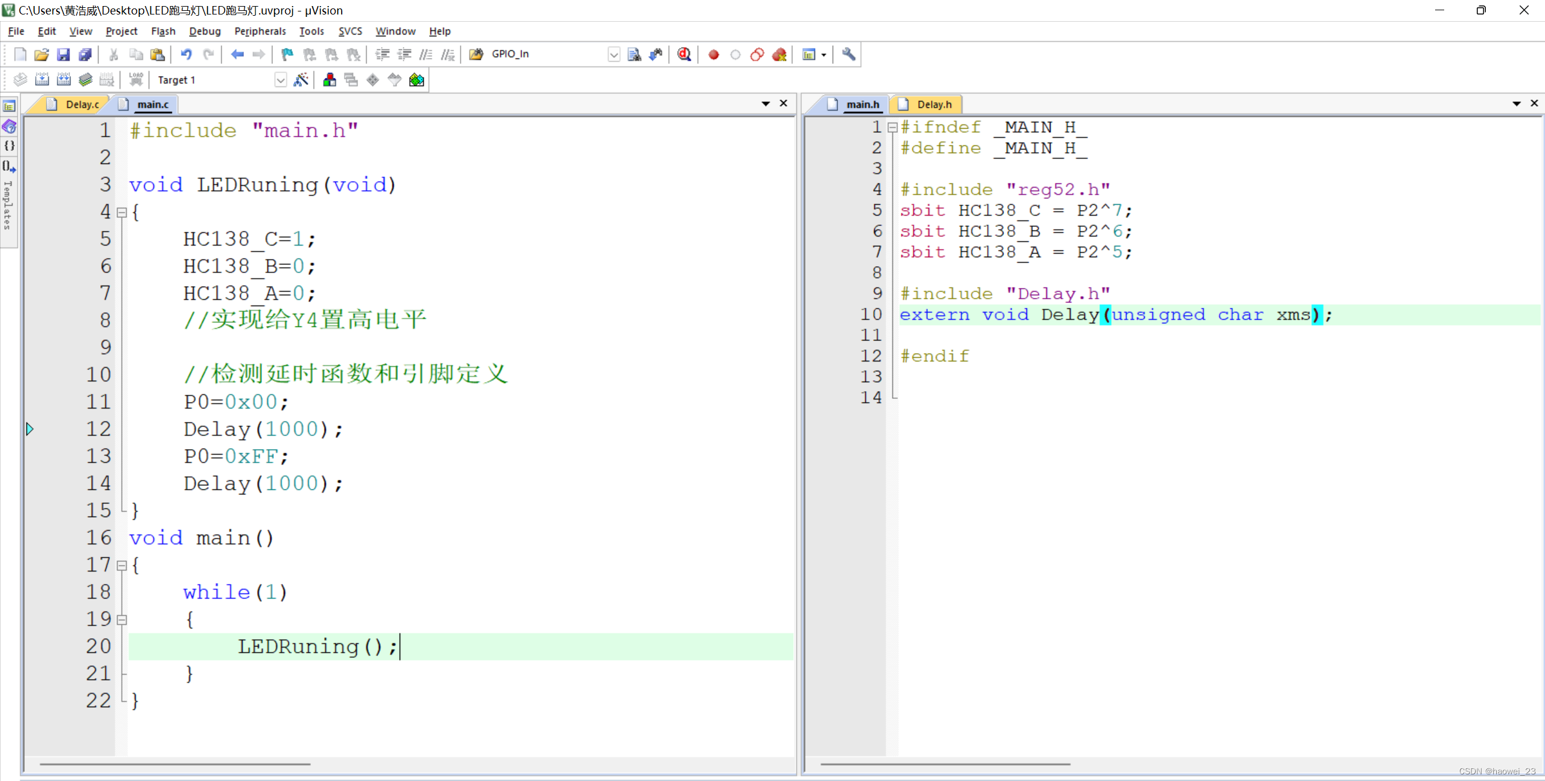Click the Download LOAD flash icon

[x=136, y=80]
